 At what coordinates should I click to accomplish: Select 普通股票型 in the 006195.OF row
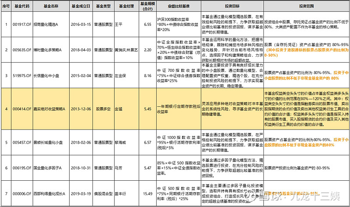click(x=103, y=168)
